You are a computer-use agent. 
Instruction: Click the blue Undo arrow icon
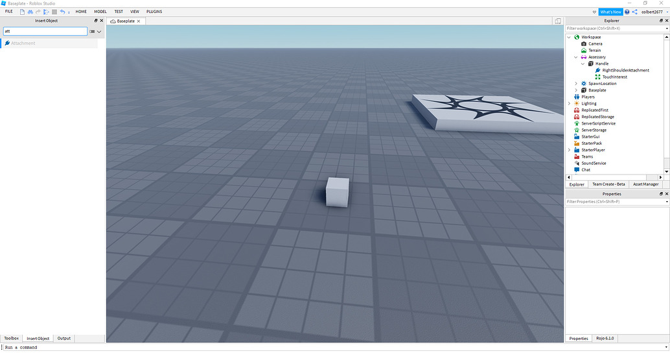(x=62, y=12)
